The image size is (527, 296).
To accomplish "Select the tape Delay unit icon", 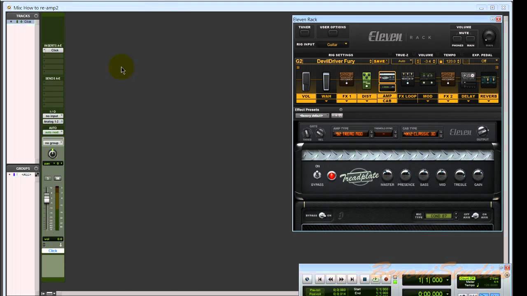I will pyautogui.click(x=468, y=80).
